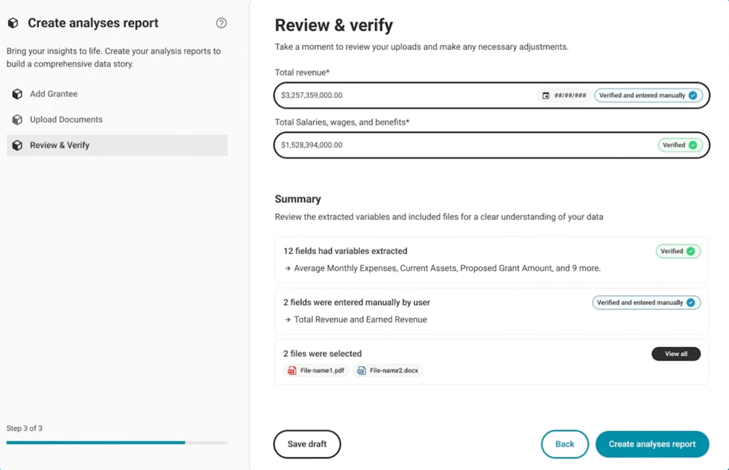Click the arrow icon before Average Monthly Expenses
The height and width of the screenshot is (470, 729).
(288, 268)
